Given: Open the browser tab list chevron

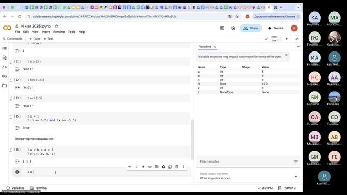Looking at the screenshot, I should (298, 7).
